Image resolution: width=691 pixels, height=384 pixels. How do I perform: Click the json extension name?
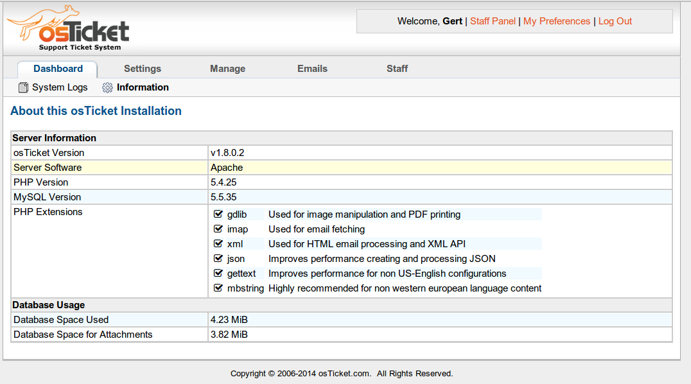236,259
